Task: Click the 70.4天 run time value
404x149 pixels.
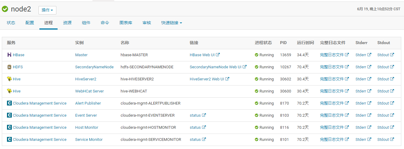Action: point(303,67)
